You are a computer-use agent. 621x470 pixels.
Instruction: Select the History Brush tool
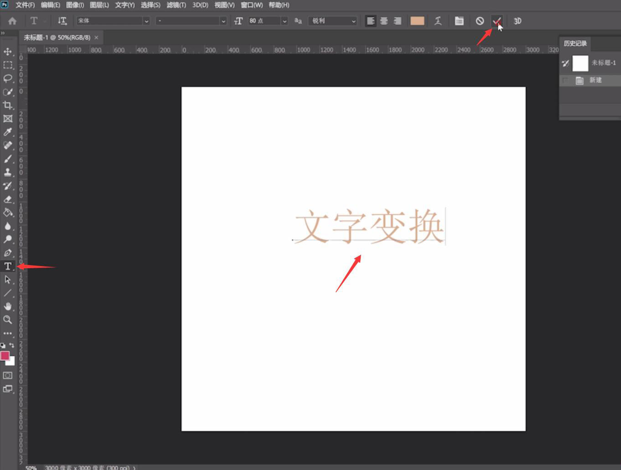point(8,186)
